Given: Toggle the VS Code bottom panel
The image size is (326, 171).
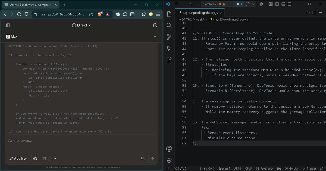Looking at the screenshot, I should coord(283,4).
